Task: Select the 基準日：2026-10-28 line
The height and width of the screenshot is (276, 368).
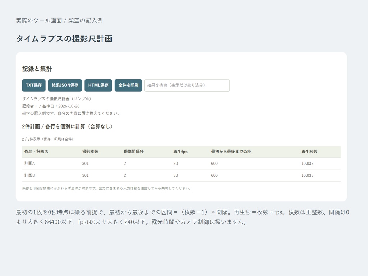Action: (x=51, y=106)
